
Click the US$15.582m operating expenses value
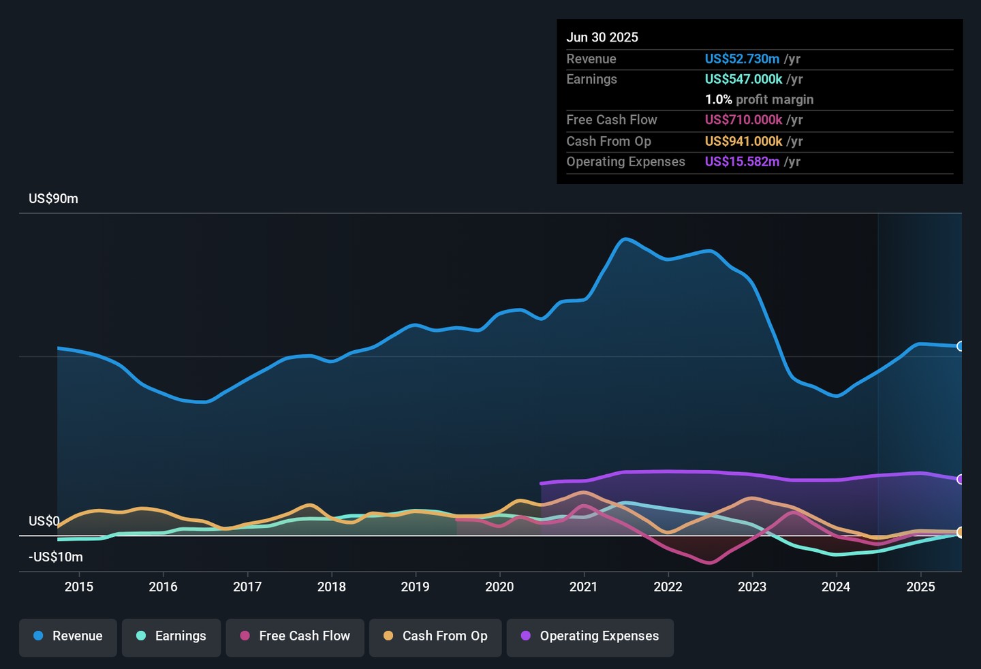742,161
